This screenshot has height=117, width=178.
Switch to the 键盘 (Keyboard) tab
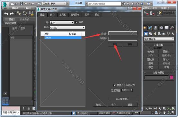(42, 15)
